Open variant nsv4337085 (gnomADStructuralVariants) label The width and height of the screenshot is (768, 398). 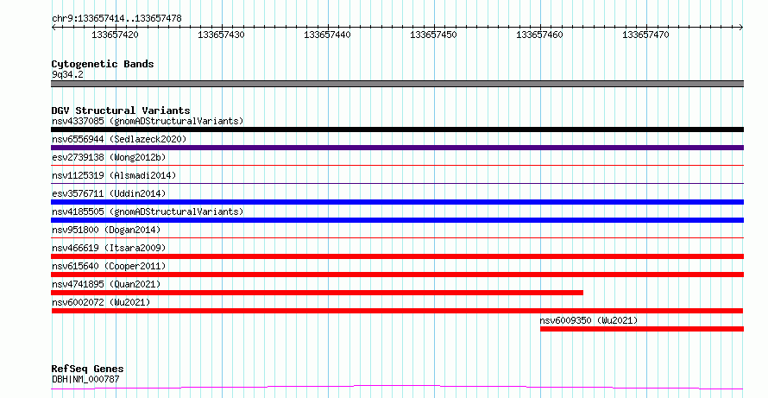pos(148,121)
